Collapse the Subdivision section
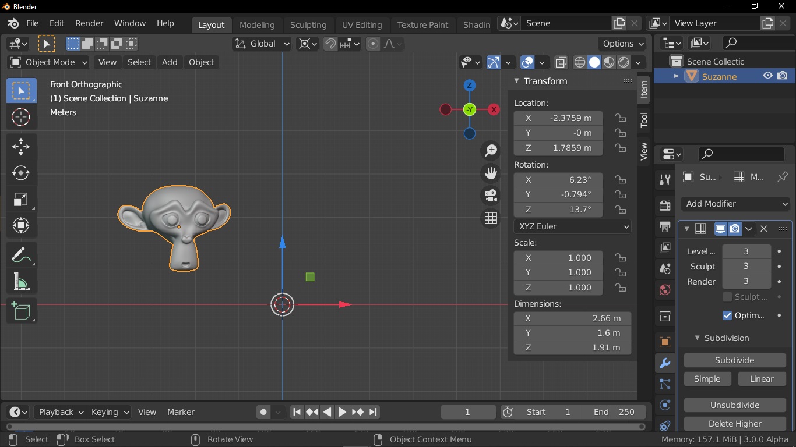This screenshot has height=447, width=796. click(697, 338)
